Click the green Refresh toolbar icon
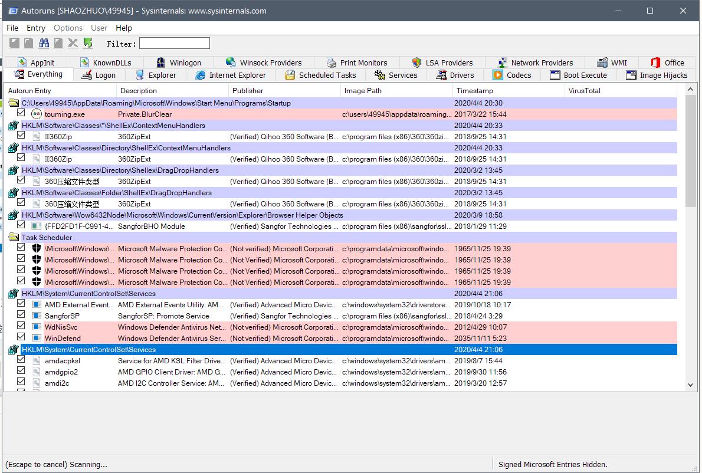The height and width of the screenshot is (473, 702). click(88, 43)
